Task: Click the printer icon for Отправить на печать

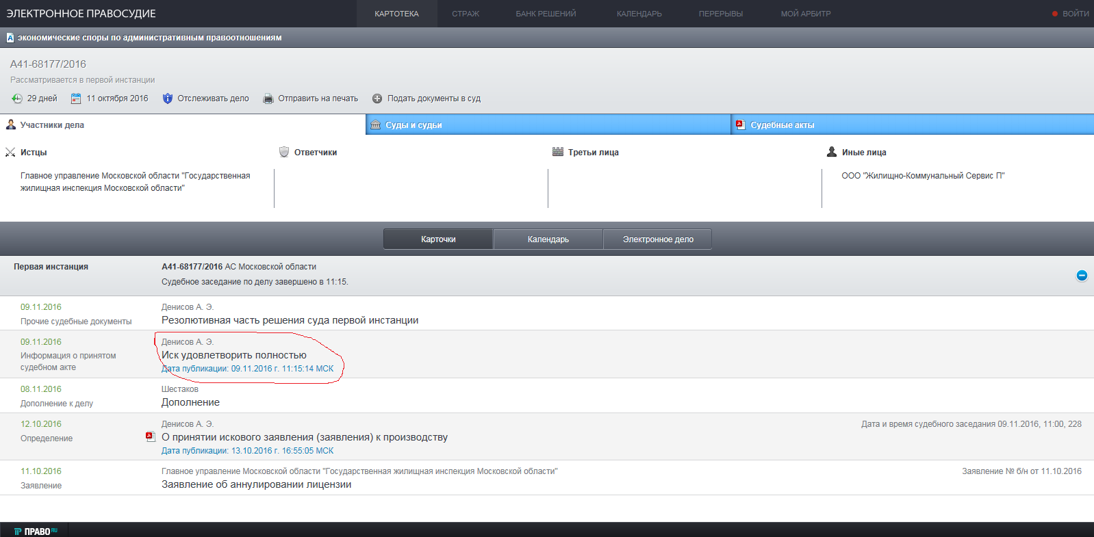Action: (268, 99)
